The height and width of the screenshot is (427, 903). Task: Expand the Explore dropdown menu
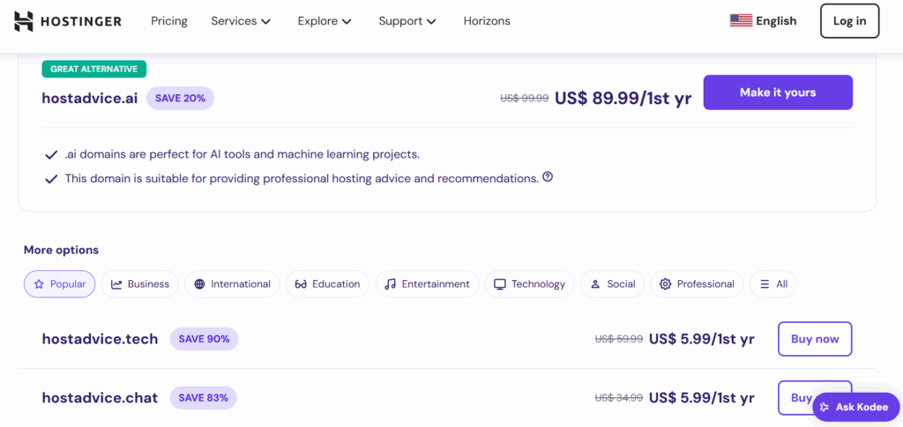click(x=325, y=21)
